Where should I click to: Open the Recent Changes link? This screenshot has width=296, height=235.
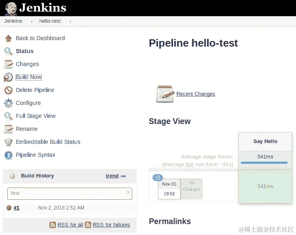pos(195,94)
